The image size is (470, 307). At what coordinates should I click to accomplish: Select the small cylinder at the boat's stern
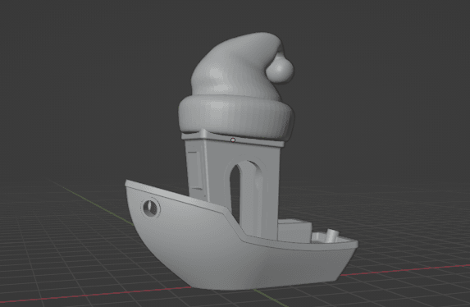tap(332, 236)
